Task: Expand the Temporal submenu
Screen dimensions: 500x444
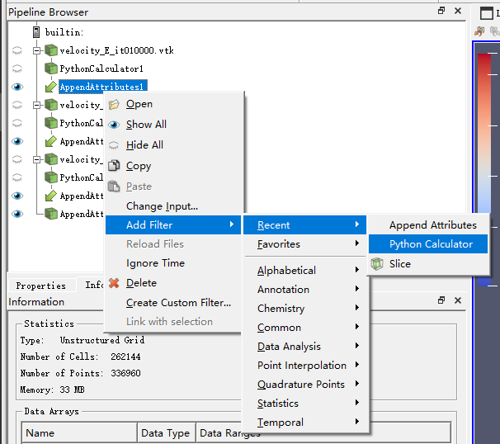Action: (x=304, y=423)
